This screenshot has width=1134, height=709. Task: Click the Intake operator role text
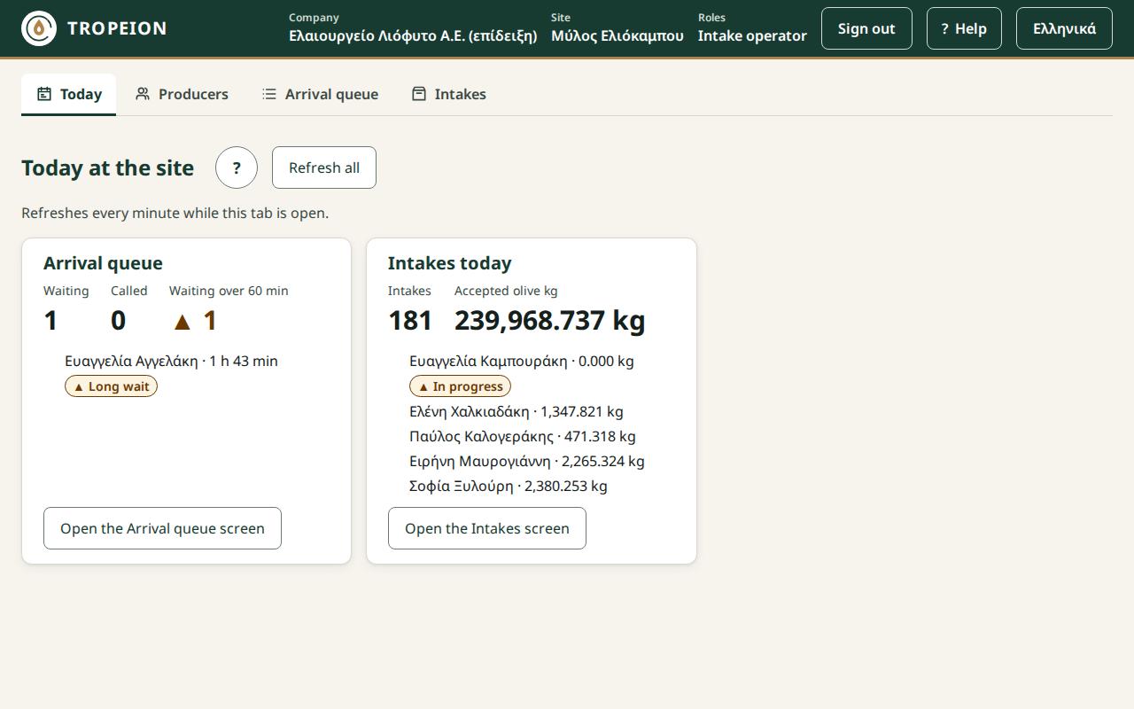pos(752,36)
